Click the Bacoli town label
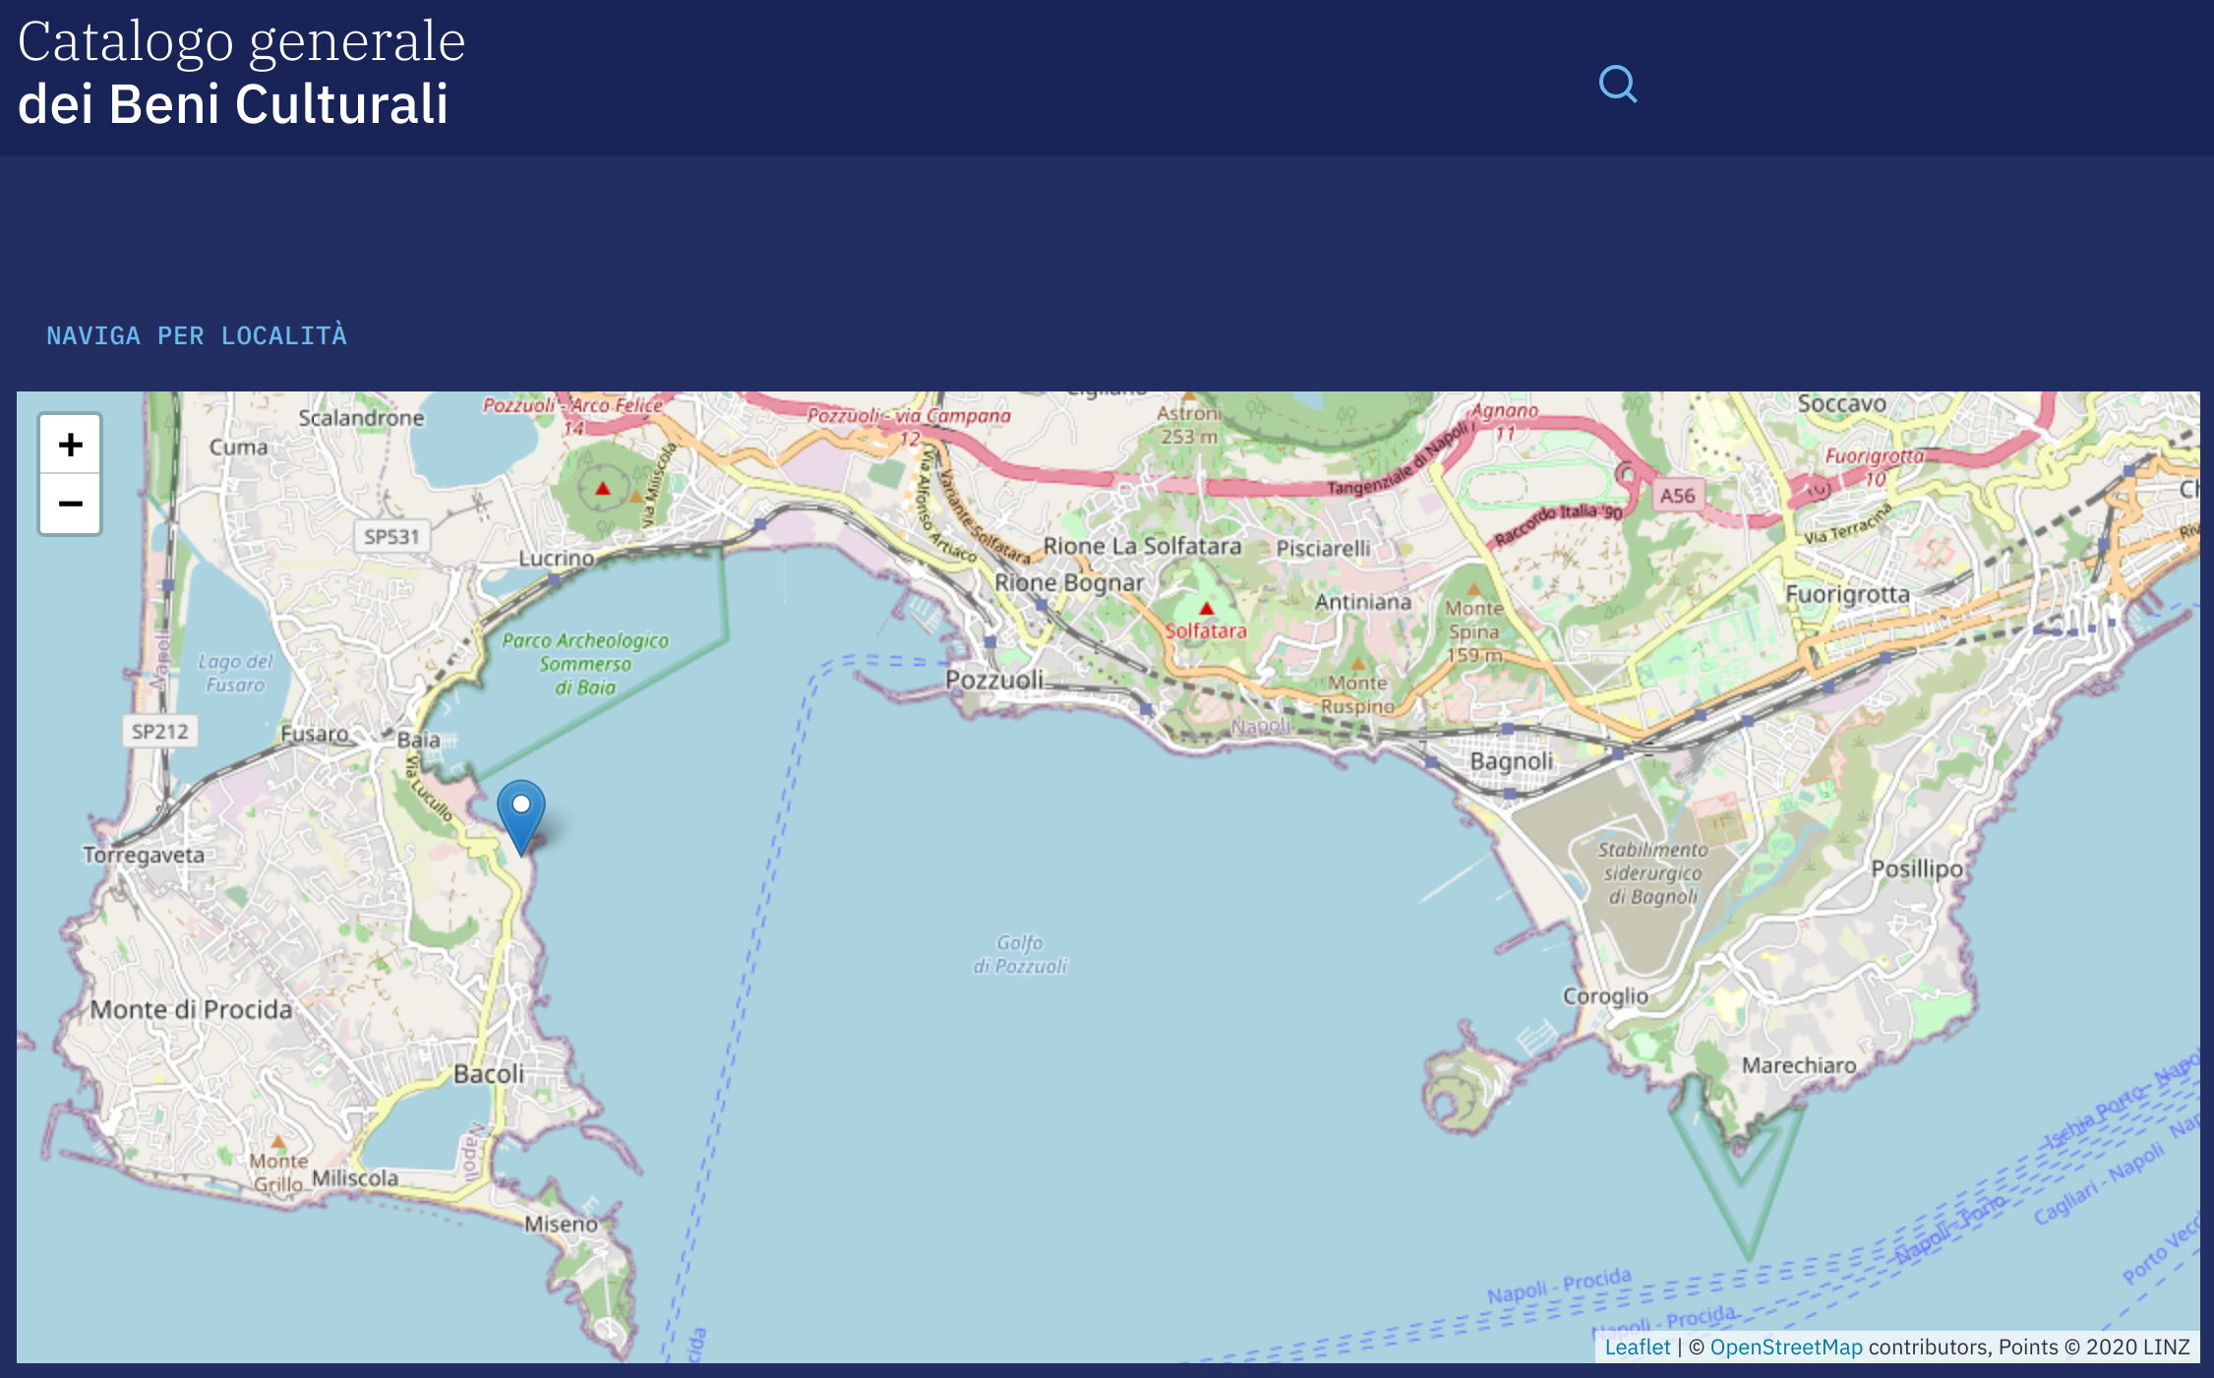This screenshot has width=2214, height=1378. (488, 1074)
